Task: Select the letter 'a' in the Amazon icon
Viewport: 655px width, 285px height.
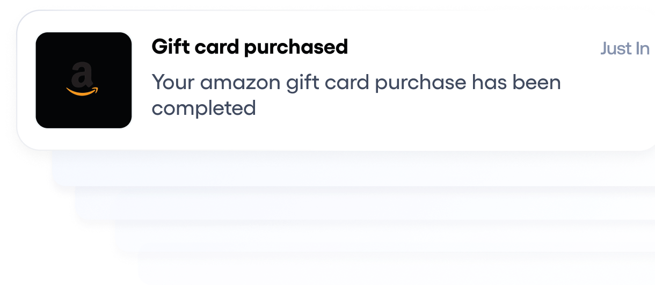Action: pos(82,75)
